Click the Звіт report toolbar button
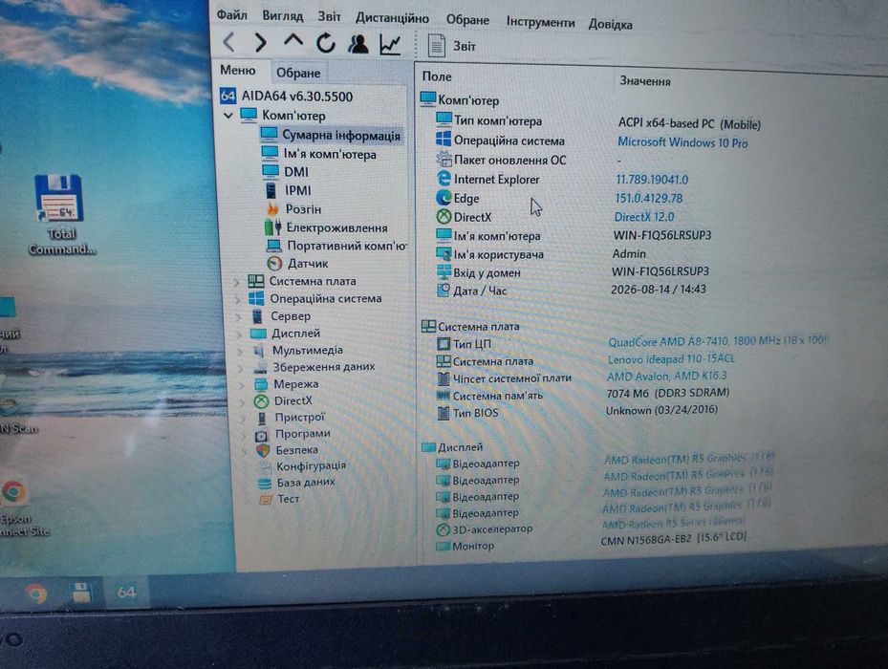Screen dimensions: 888x669 (451, 46)
